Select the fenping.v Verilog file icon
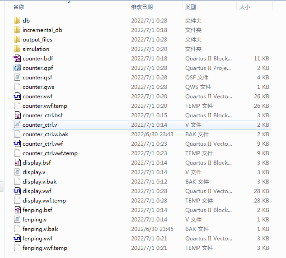 [x=17, y=219]
